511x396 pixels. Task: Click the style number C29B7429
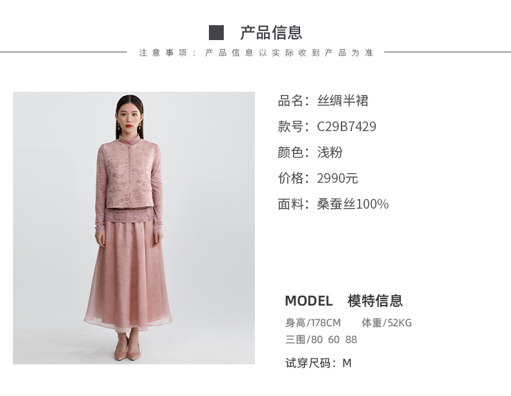(347, 127)
